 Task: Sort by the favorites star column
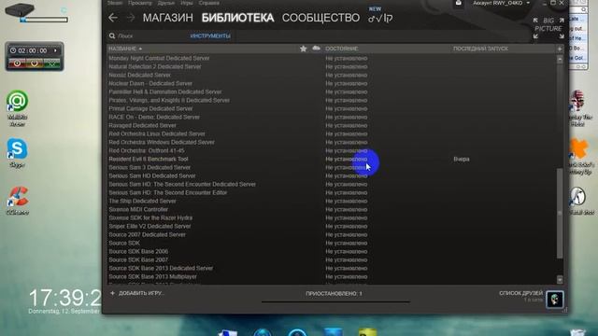click(303, 49)
